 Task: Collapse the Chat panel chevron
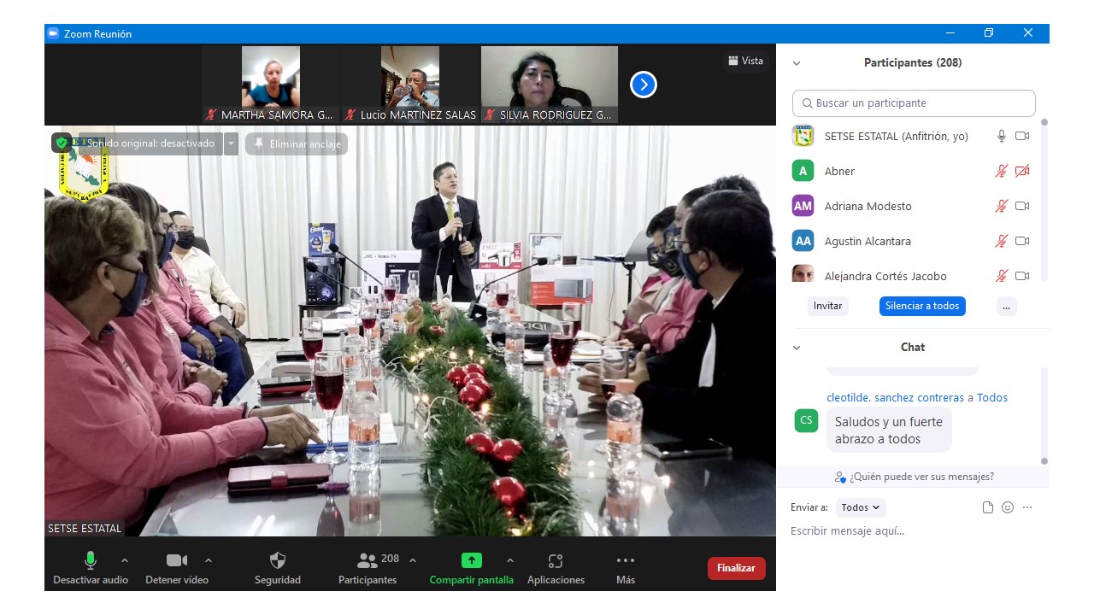tap(797, 348)
